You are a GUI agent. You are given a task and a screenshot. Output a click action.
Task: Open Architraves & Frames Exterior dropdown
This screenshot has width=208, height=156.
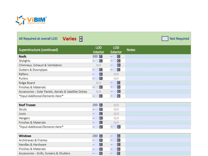119,140
